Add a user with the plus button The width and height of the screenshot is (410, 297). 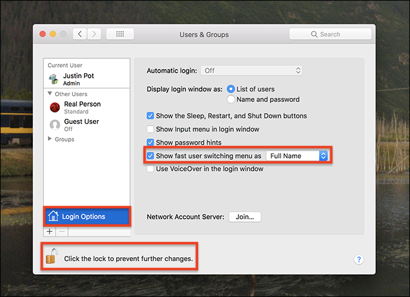(x=49, y=232)
